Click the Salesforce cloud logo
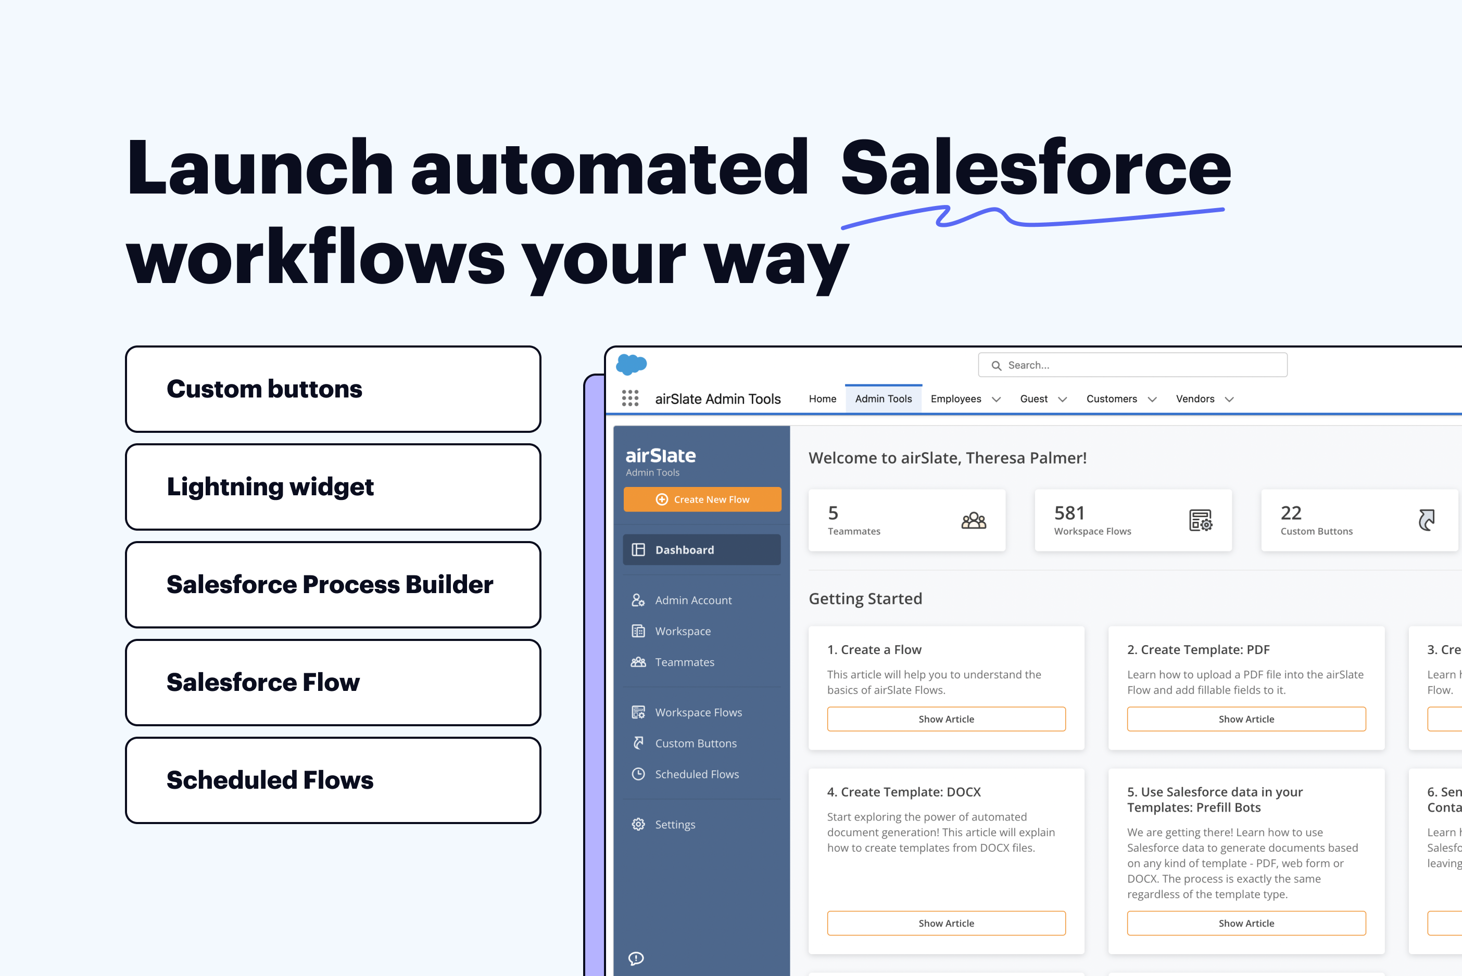The width and height of the screenshot is (1462, 976). pos(631,365)
